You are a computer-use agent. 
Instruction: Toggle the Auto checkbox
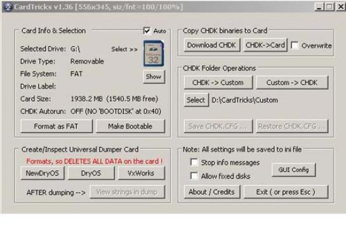(147, 30)
